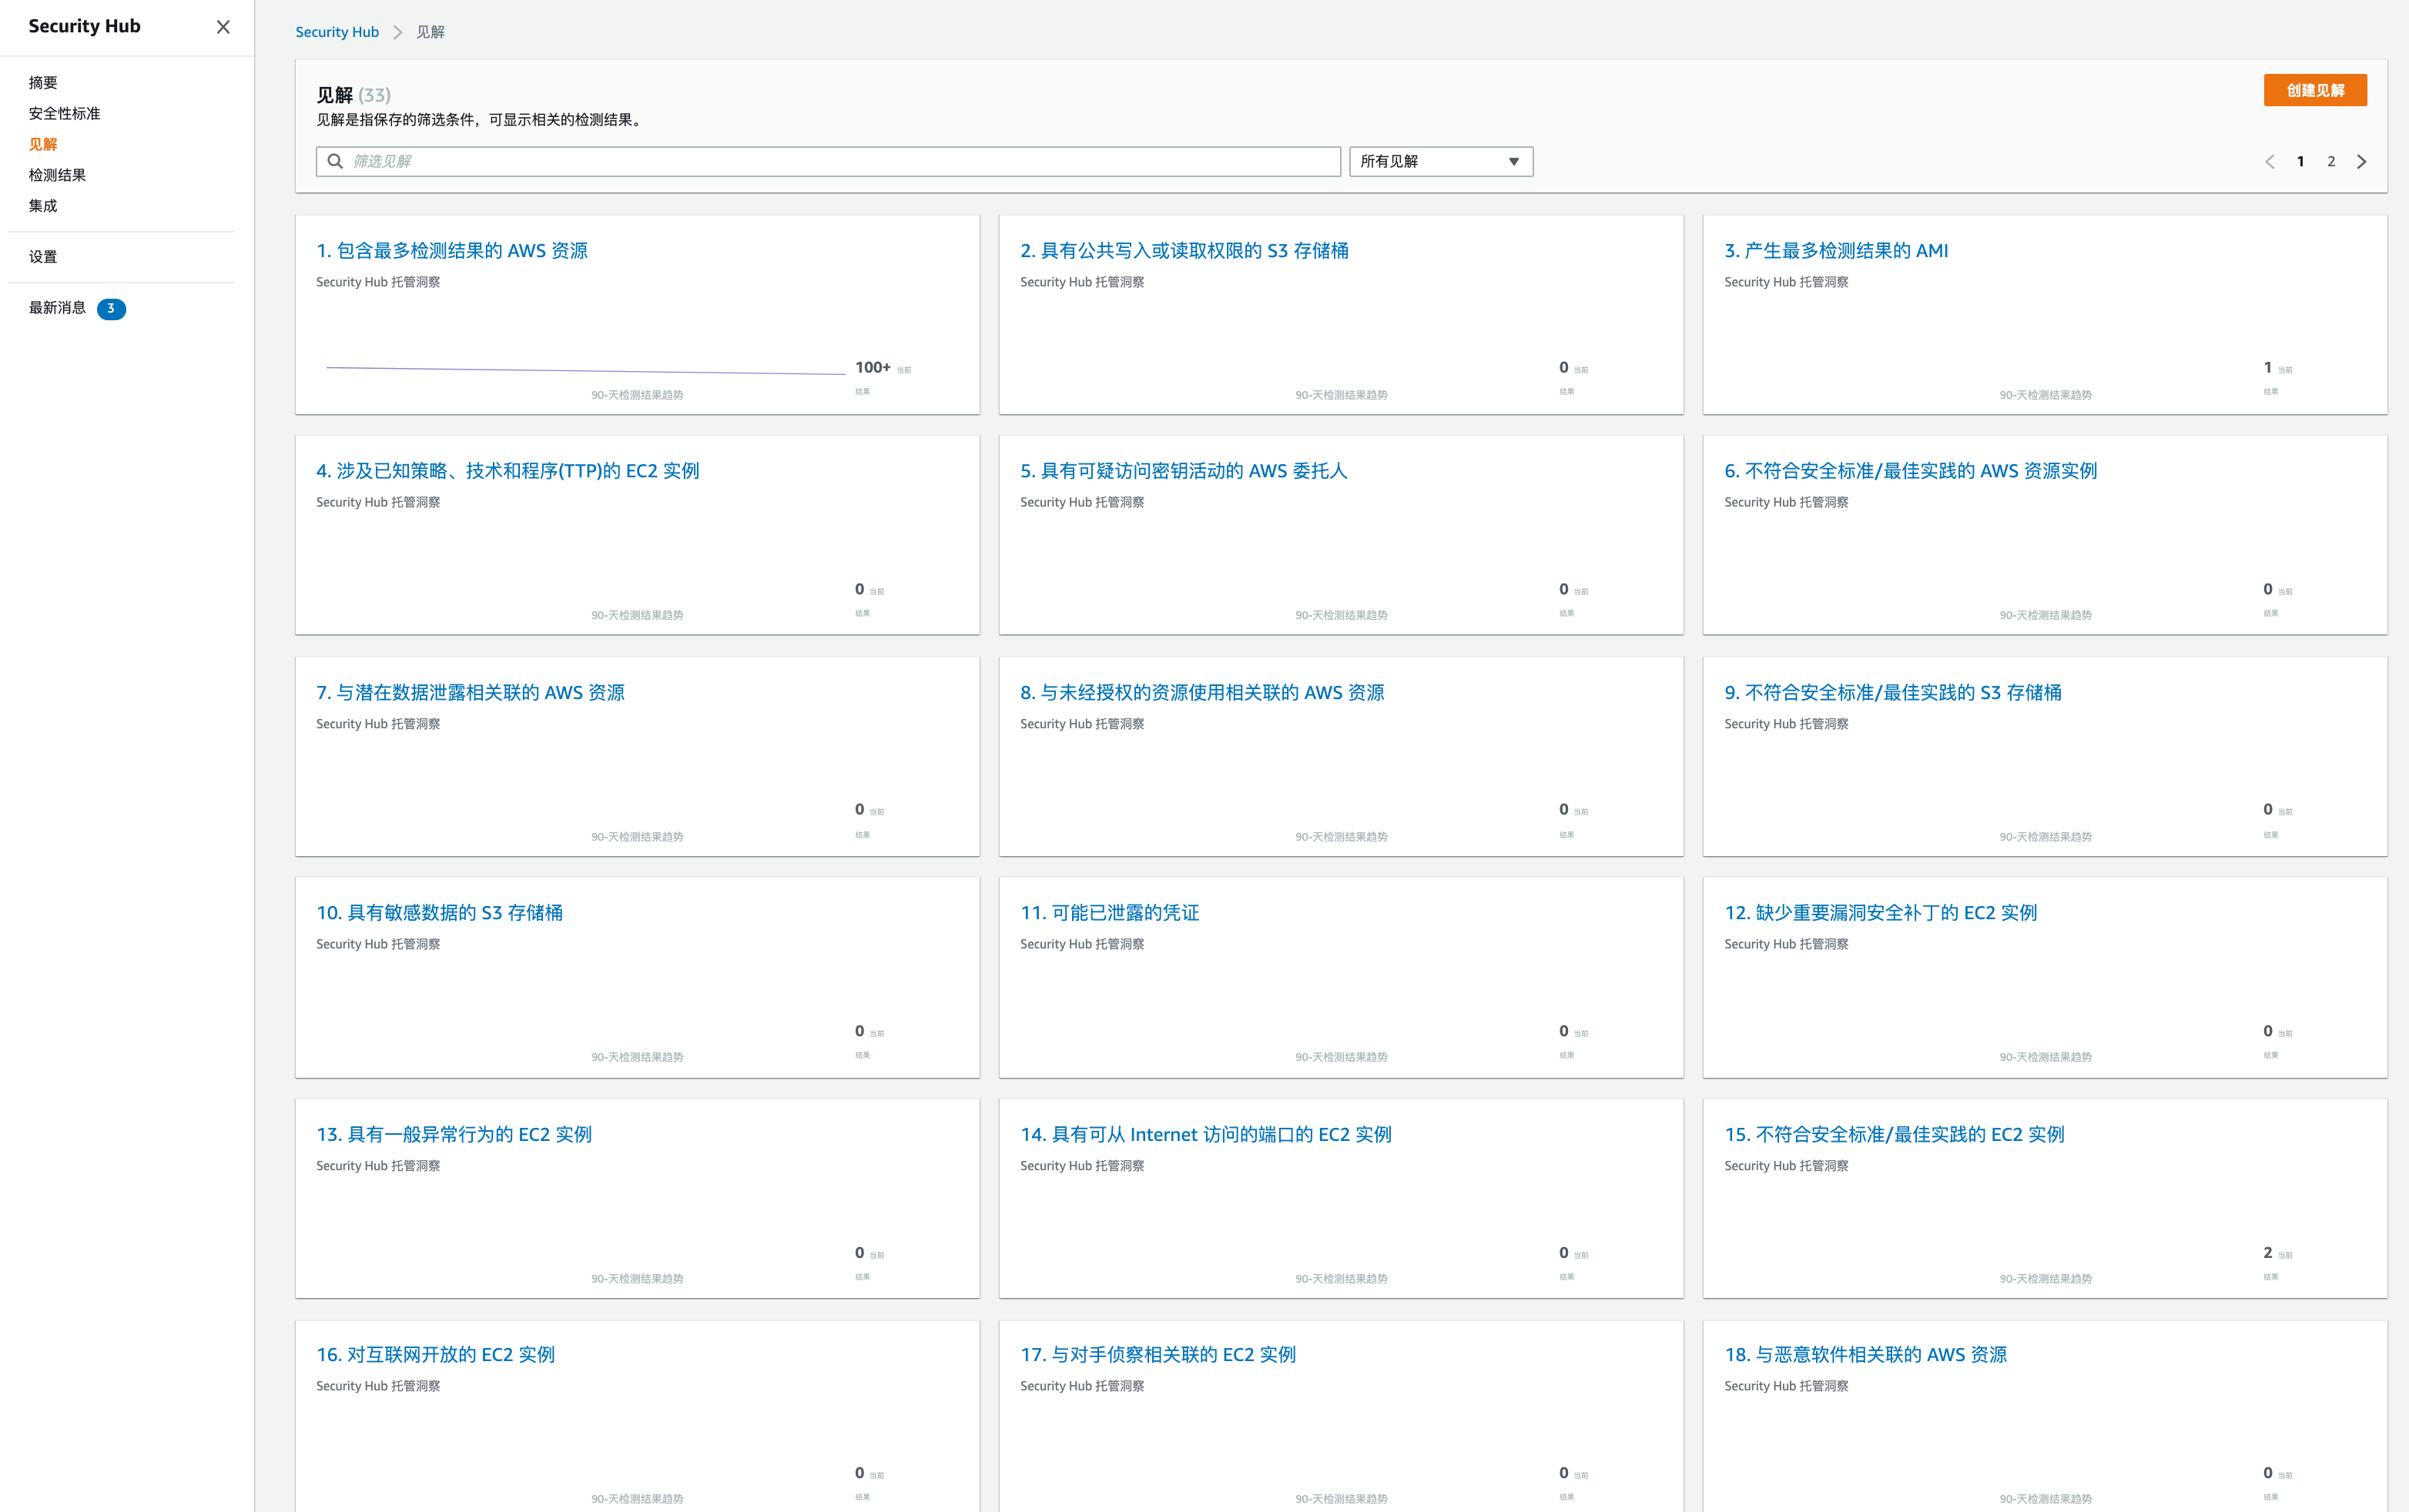Click the 90-day trend line in first insight
Screen dimensions: 2409x1512
click(585, 370)
